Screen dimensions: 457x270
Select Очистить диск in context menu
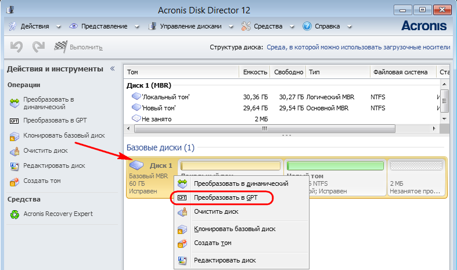coord(216,212)
